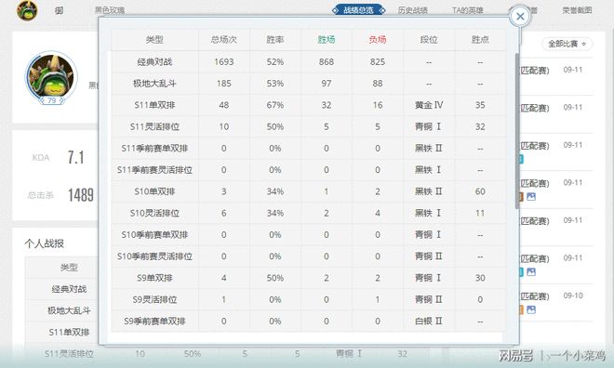Click the screenshot icon on sixth match
614x368 pixels.
point(531,271)
